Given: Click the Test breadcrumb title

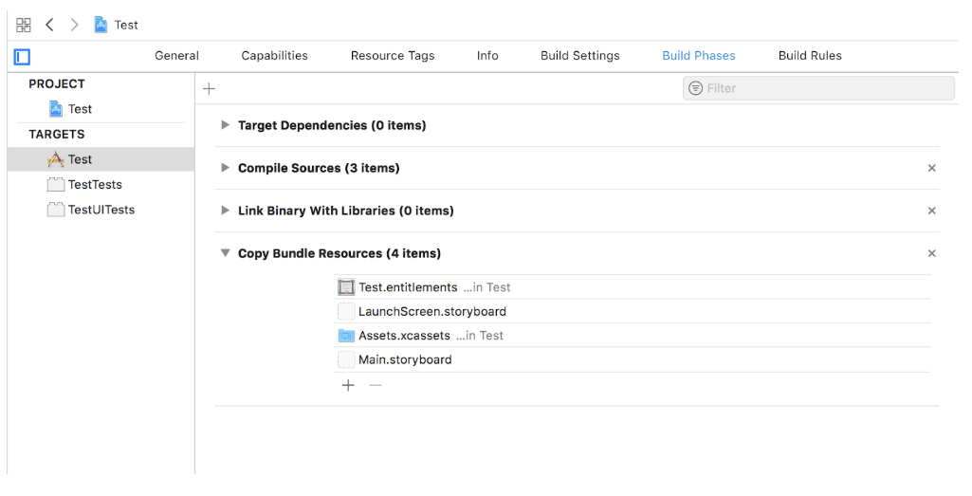Looking at the screenshot, I should pyautogui.click(x=126, y=25).
